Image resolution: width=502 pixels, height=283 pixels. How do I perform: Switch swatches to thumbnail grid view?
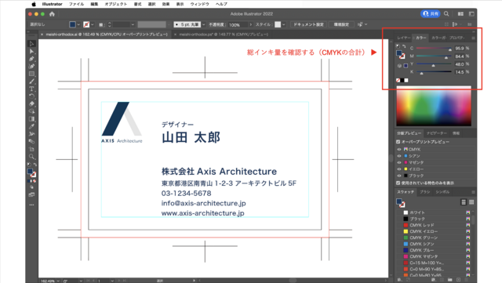click(x=471, y=202)
